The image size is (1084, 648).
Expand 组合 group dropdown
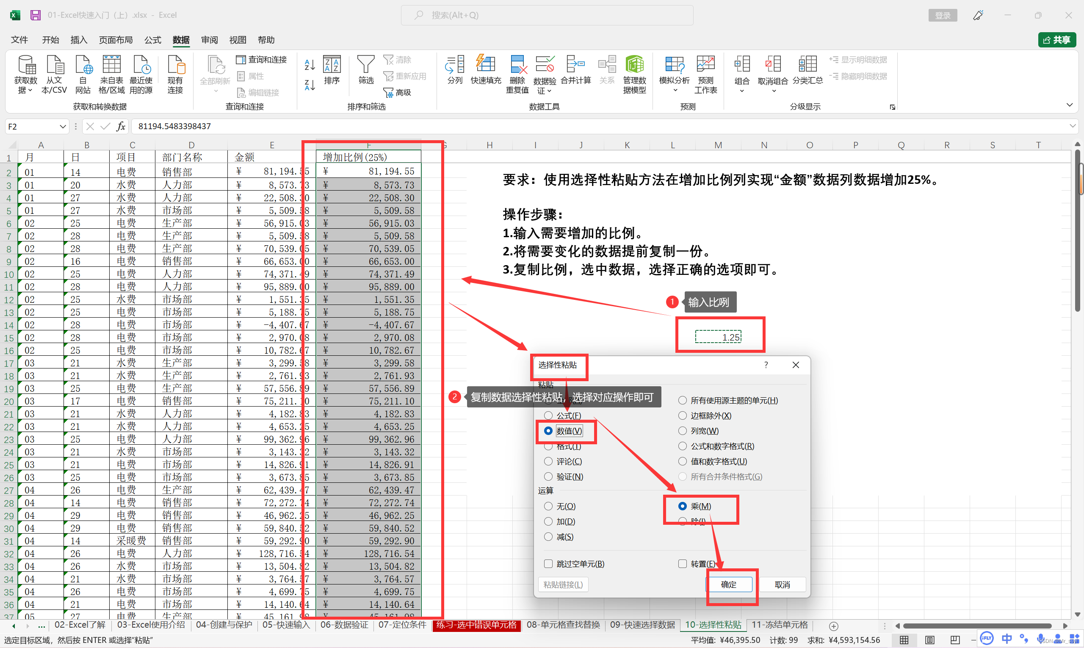click(742, 91)
